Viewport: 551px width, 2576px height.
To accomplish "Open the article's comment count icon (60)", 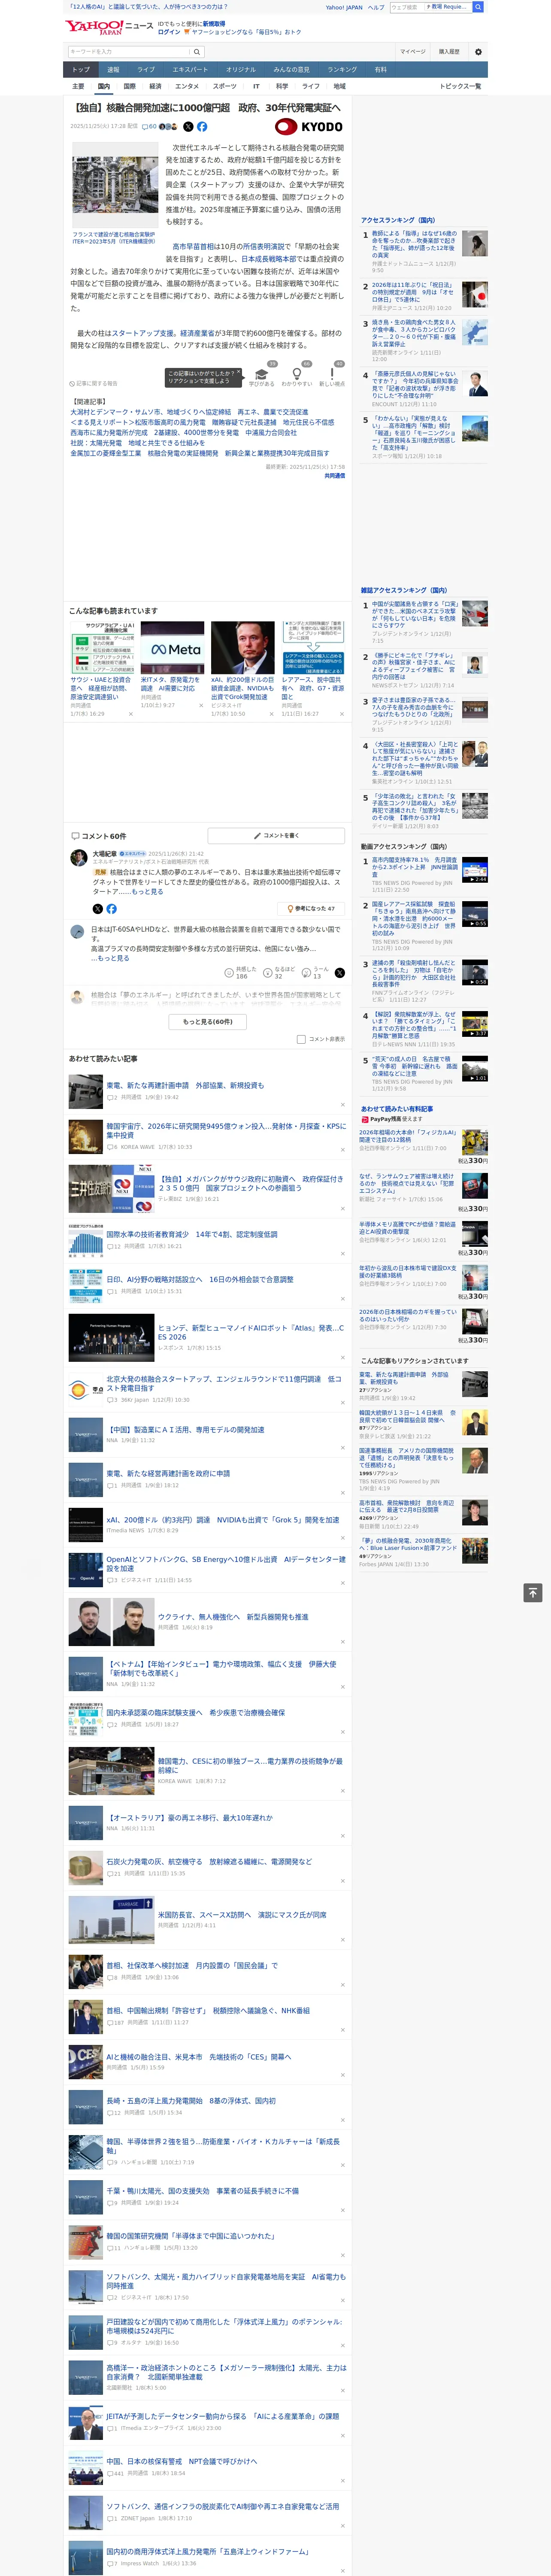I will coord(149,127).
